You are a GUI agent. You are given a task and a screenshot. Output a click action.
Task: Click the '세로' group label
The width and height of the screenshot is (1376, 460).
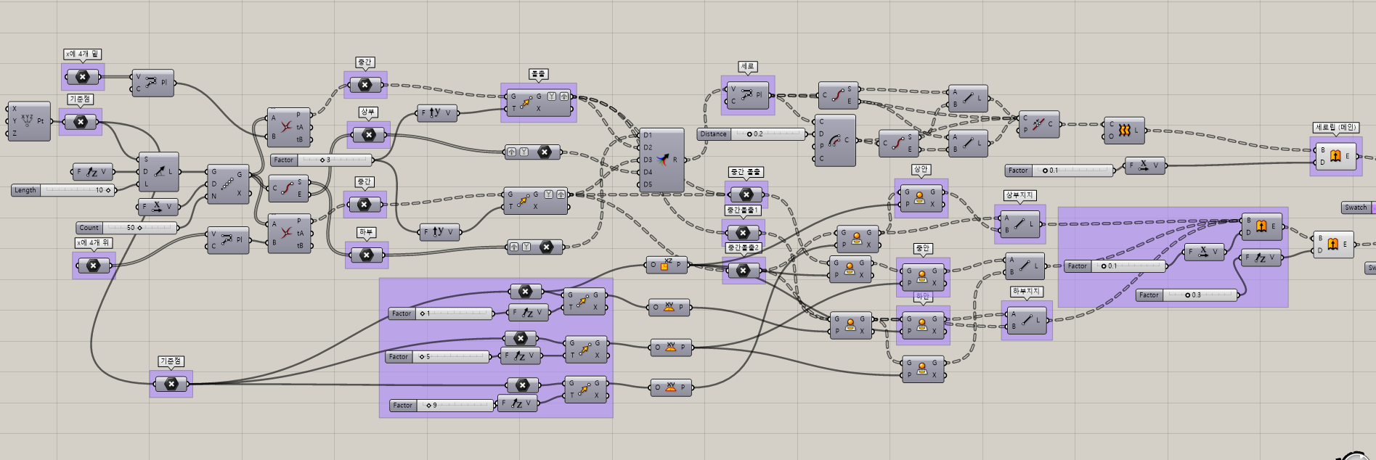coord(748,67)
